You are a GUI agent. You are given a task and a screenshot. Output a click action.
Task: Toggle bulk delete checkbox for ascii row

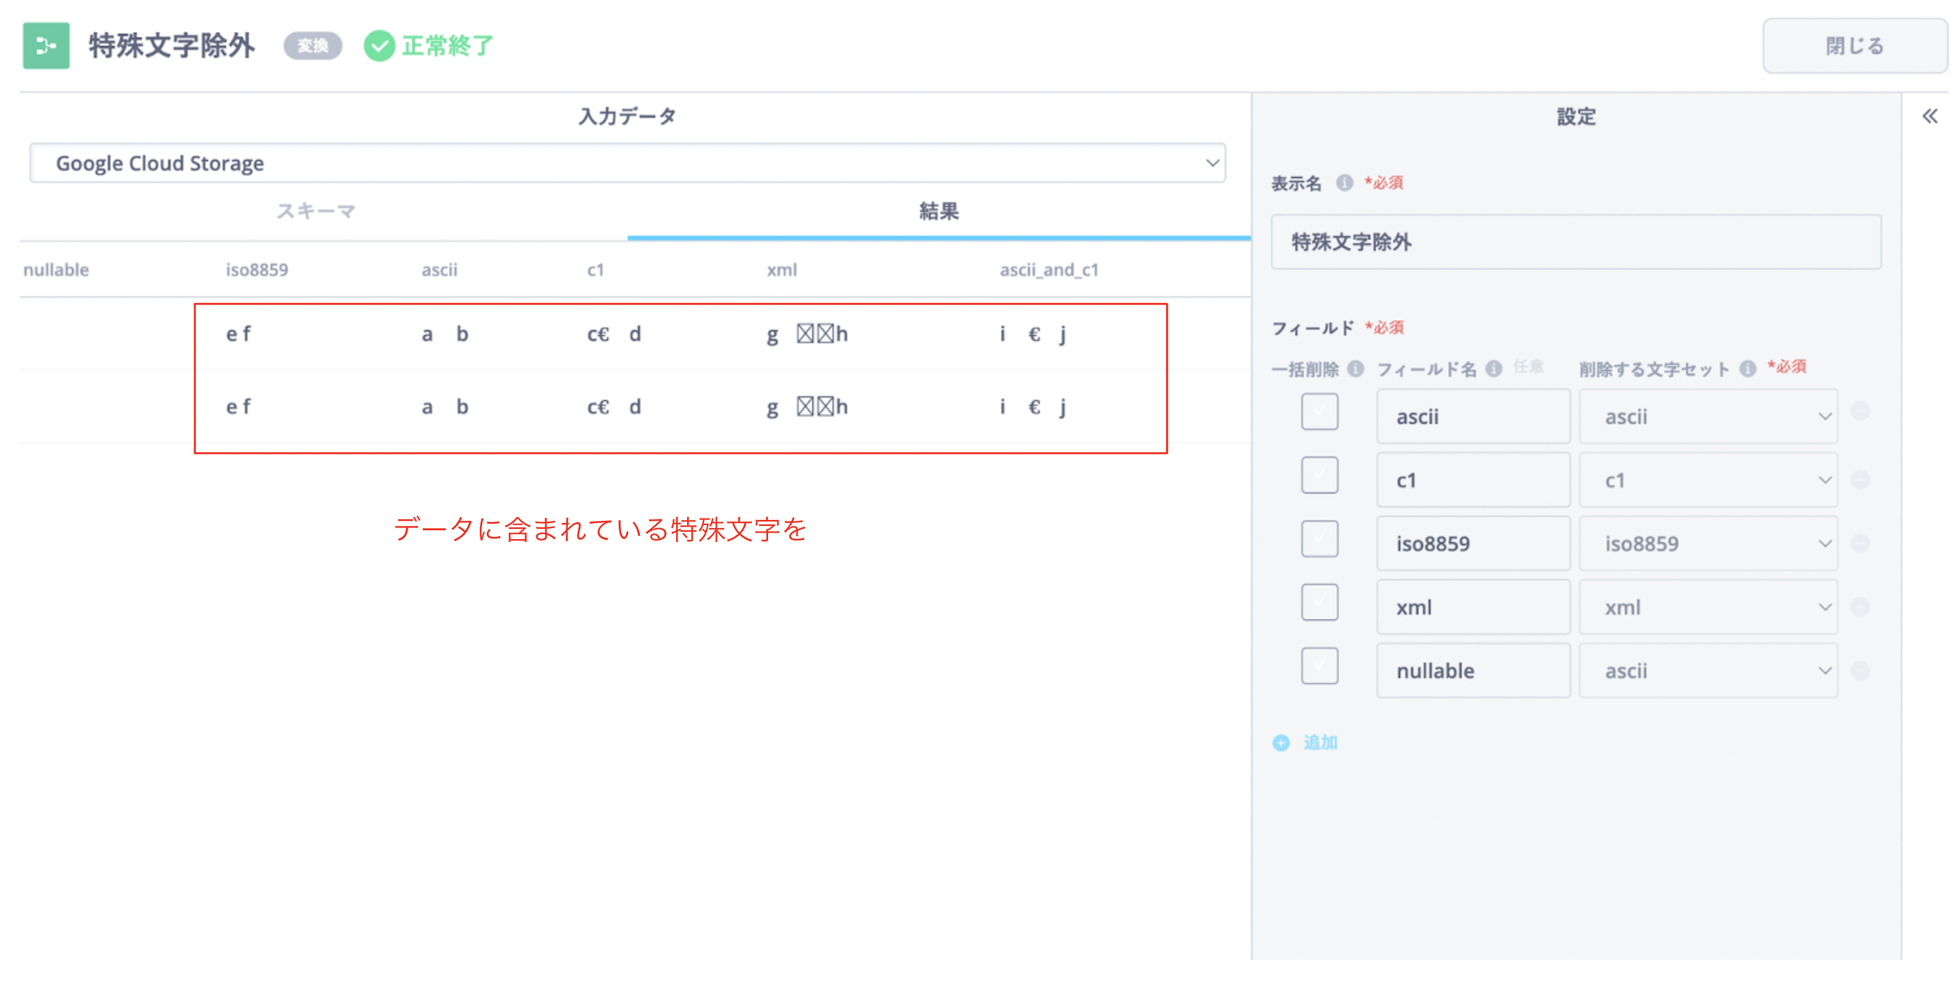click(x=1319, y=413)
